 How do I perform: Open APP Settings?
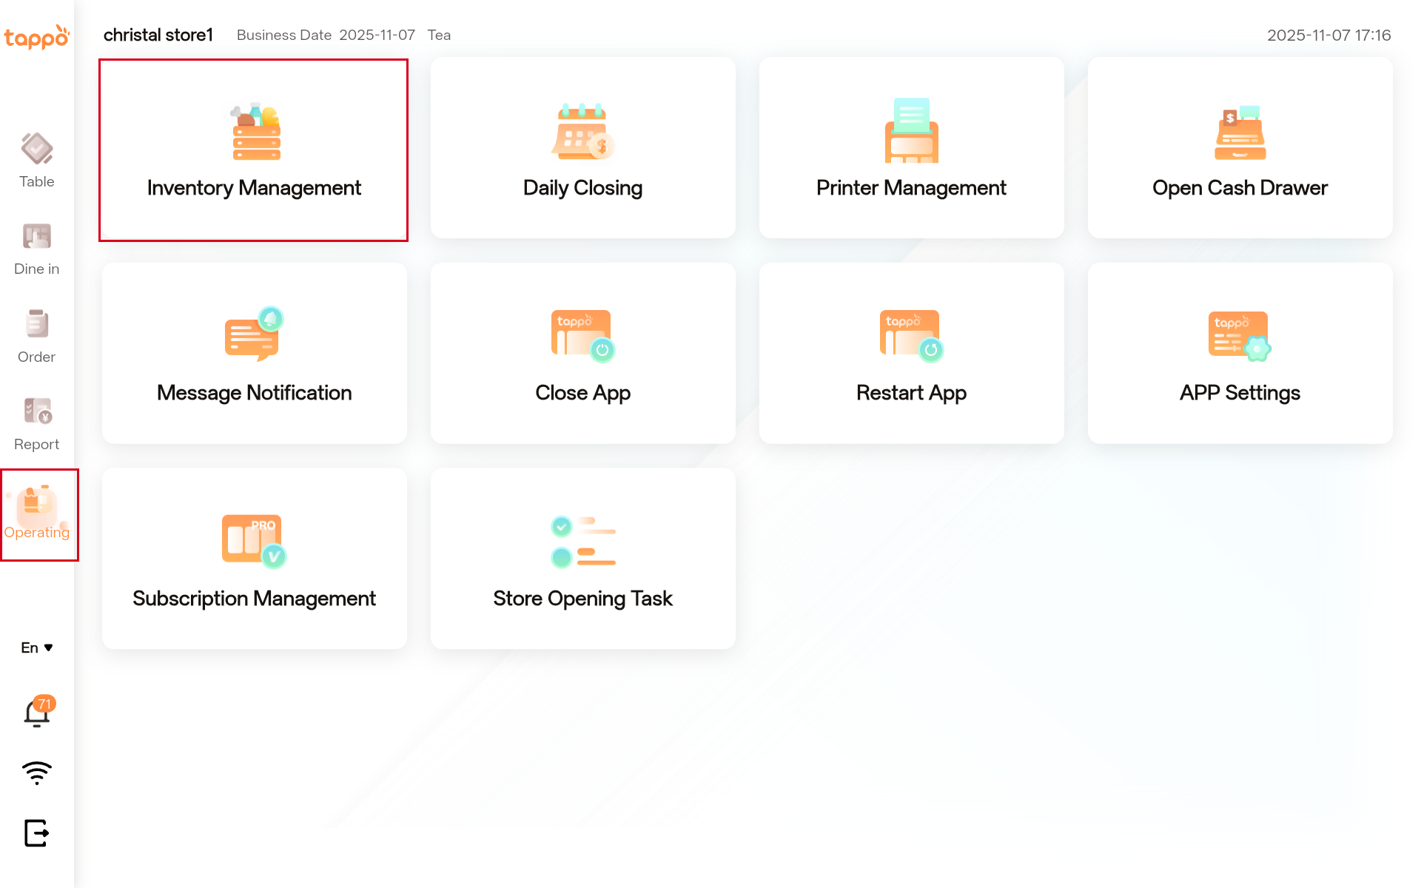(1240, 354)
